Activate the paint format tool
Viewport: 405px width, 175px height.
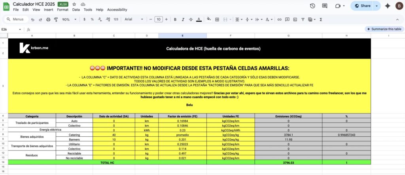coord(56,19)
